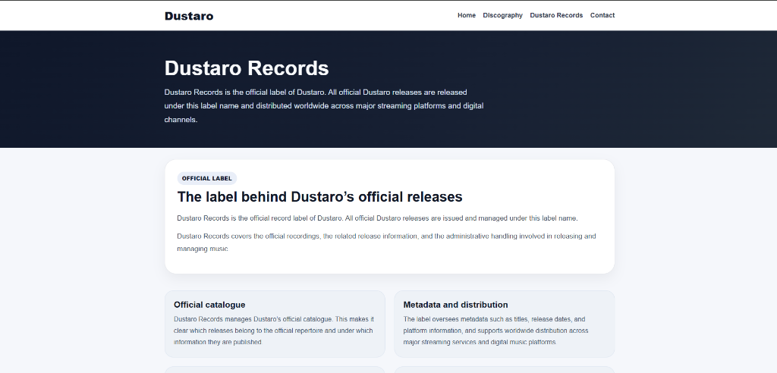777x373 pixels.
Task: Click text 'Dustaro Records is the official record label'
Action: [377, 218]
